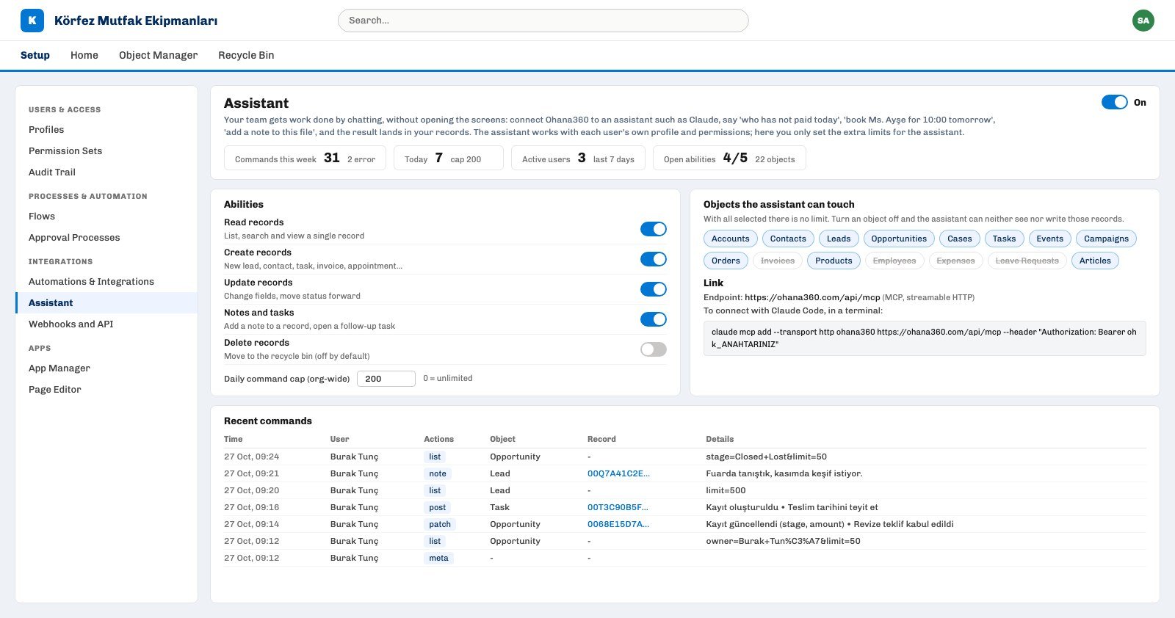Disable the Create records ability
Viewport: 1175px width, 618px height.
[654, 259]
